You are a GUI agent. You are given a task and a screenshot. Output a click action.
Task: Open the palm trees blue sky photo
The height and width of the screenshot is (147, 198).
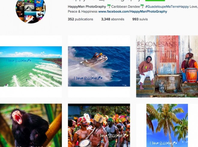pos(167,125)
